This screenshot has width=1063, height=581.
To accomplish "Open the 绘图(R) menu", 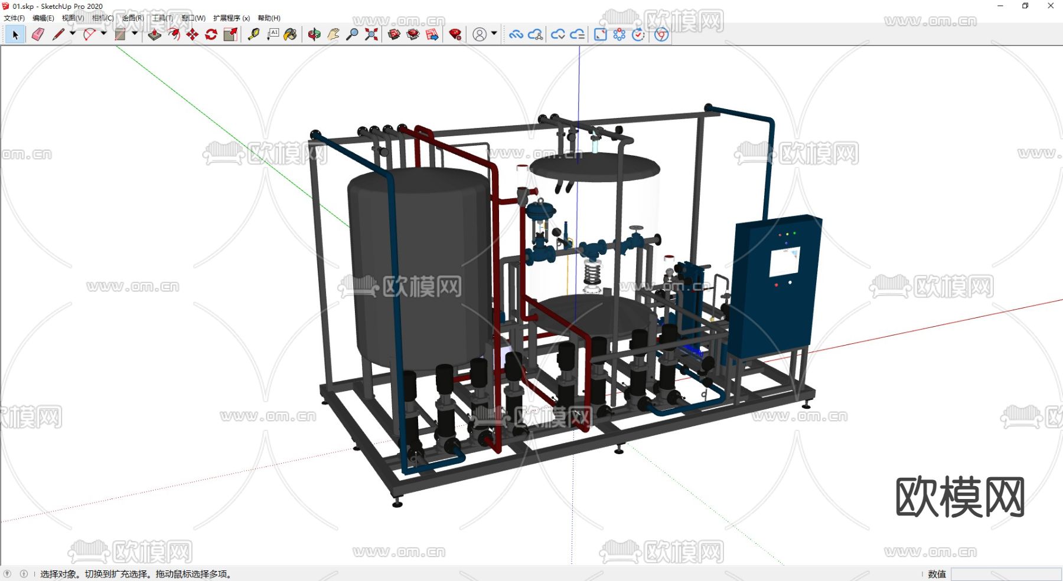I will pyautogui.click(x=133, y=18).
